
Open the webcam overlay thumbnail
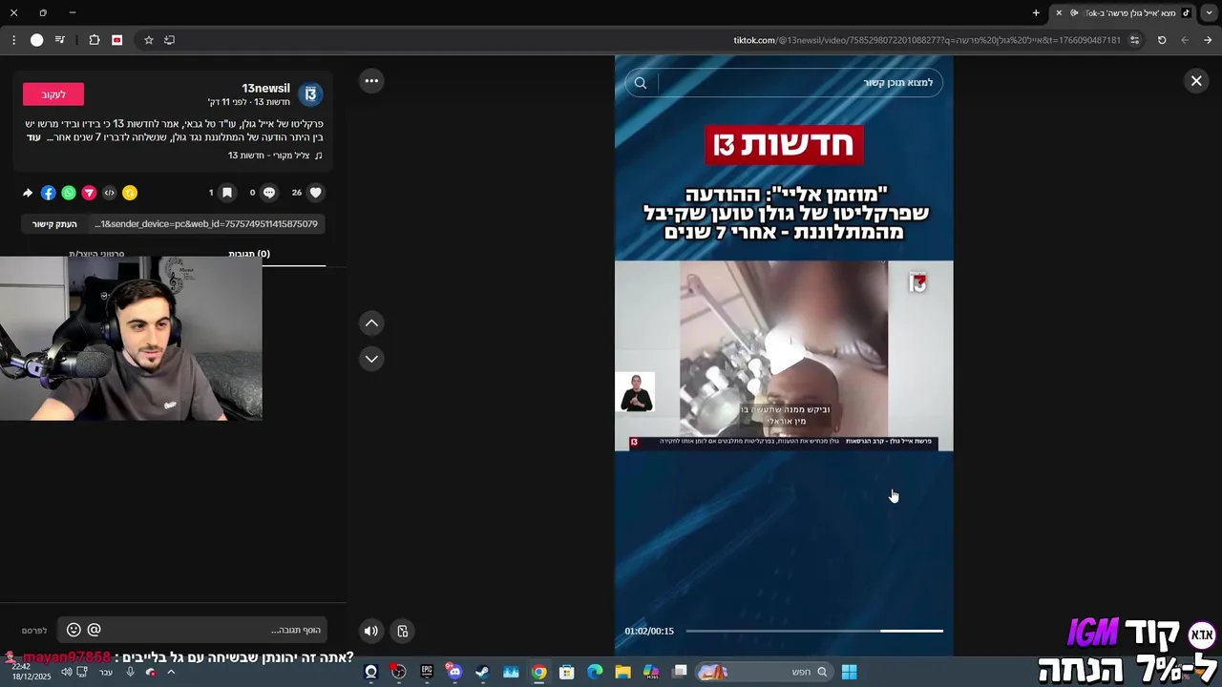coord(131,339)
